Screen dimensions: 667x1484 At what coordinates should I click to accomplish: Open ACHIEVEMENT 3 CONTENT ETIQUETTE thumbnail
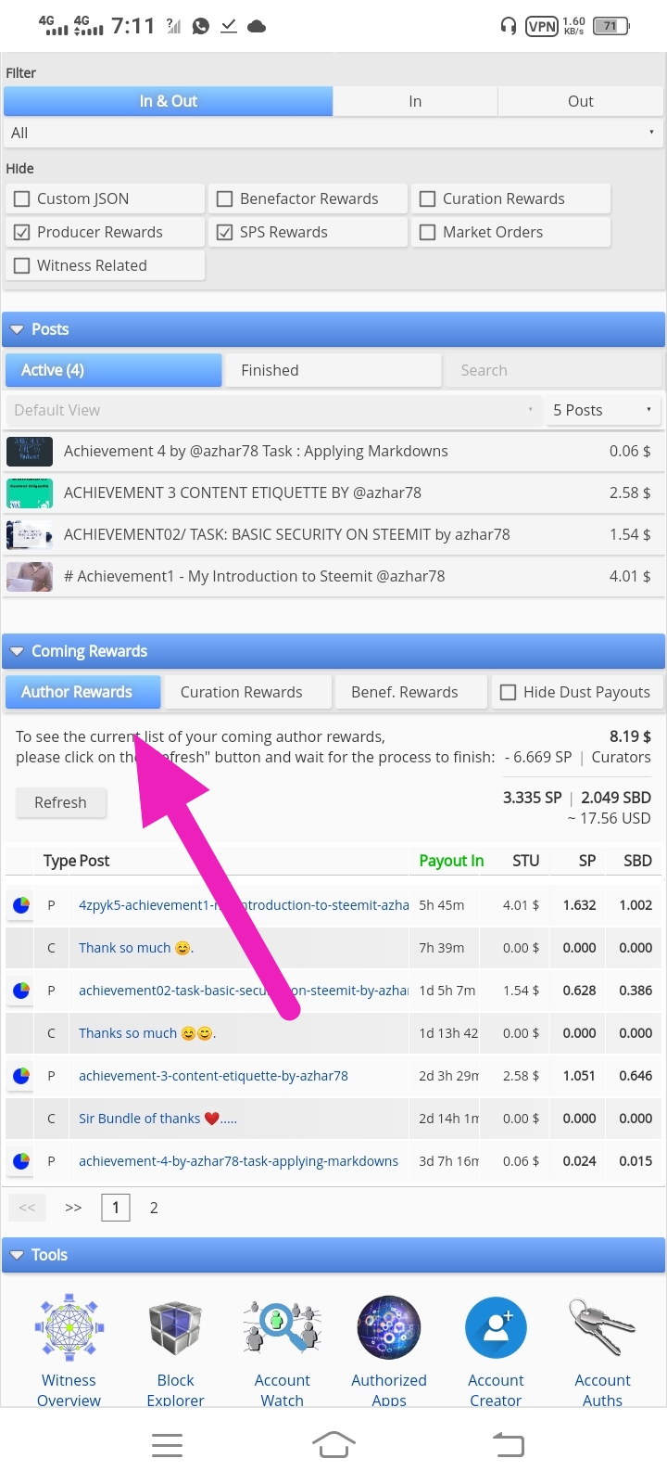click(x=30, y=493)
